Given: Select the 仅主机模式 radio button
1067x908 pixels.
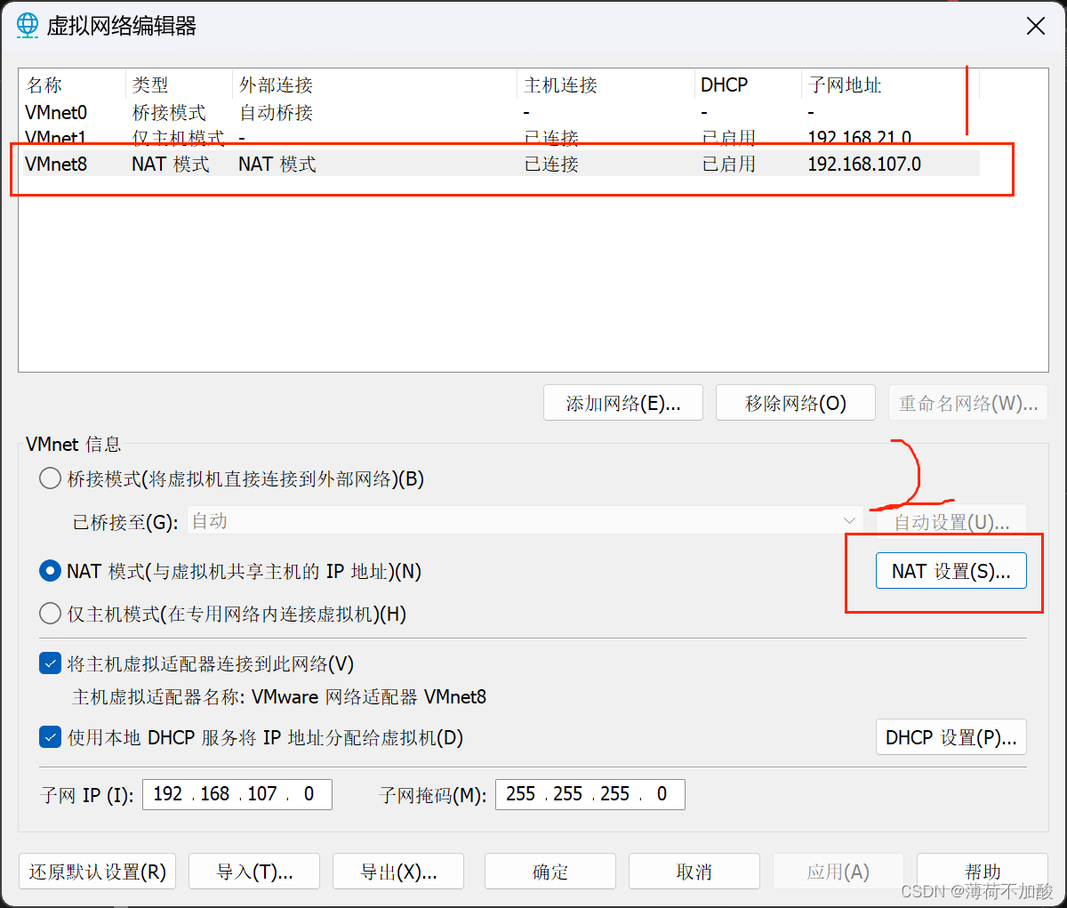Looking at the screenshot, I should coord(51,614).
